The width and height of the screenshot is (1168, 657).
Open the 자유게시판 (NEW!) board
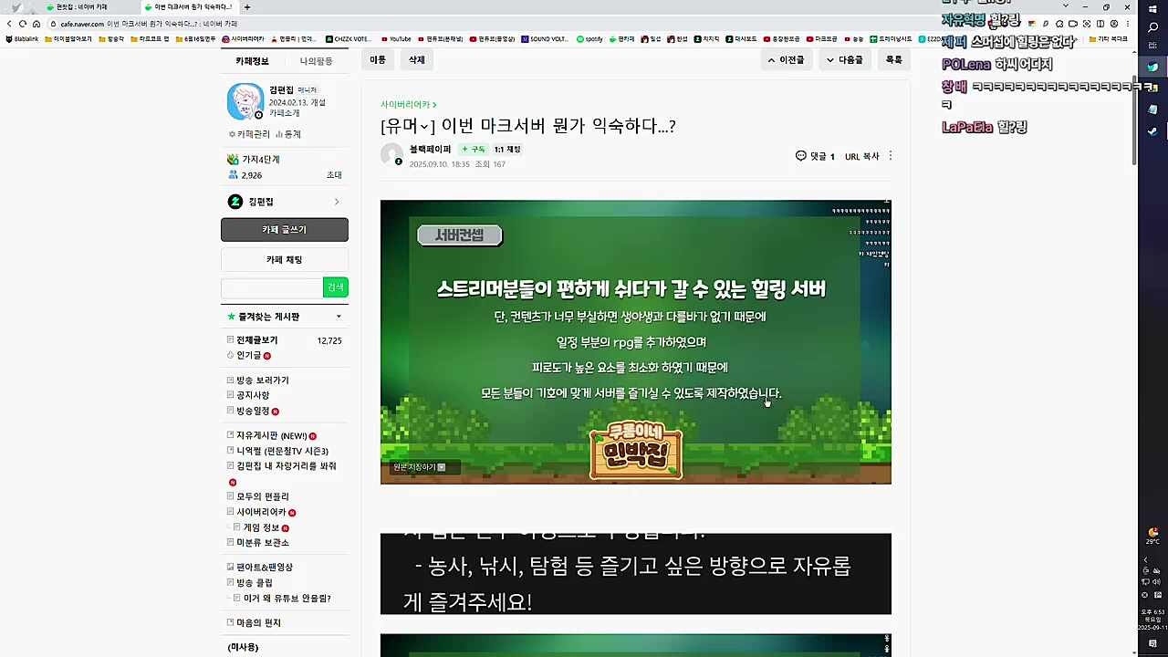tap(271, 436)
